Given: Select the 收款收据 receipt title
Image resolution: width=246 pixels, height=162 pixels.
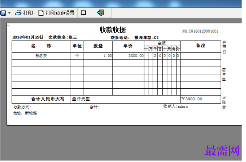Looking at the screenshot, I should (113, 30).
